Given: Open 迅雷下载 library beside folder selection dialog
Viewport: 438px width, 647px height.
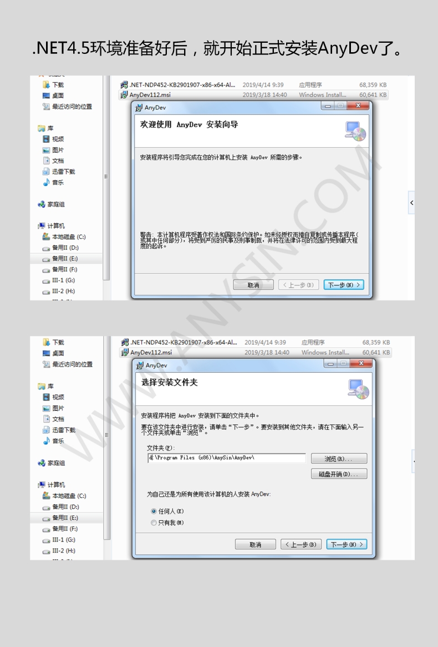Looking at the screenshot, I should 47,430.
